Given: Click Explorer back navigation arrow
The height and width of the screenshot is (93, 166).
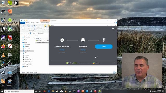Looking at the screenshot, I should 22,33.
